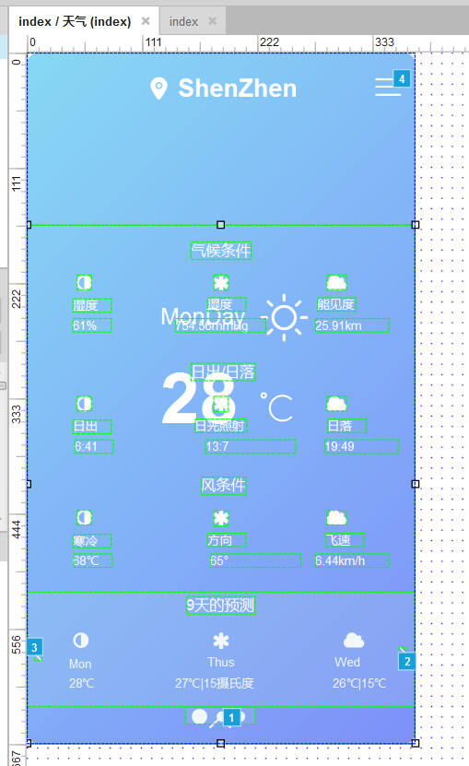The width and height of the screenshot is (469, 766).
Task: Click interaction footnote marker 2
Action: [407, 662]
